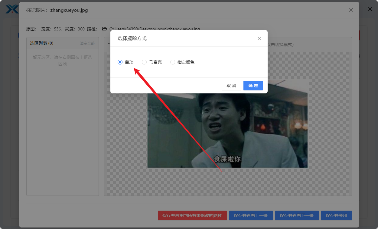The width and height of the screenshot is (378, 229).
Task: Click the 双击切换模式 hint in canvas header
Action: [x=280, y=45]
